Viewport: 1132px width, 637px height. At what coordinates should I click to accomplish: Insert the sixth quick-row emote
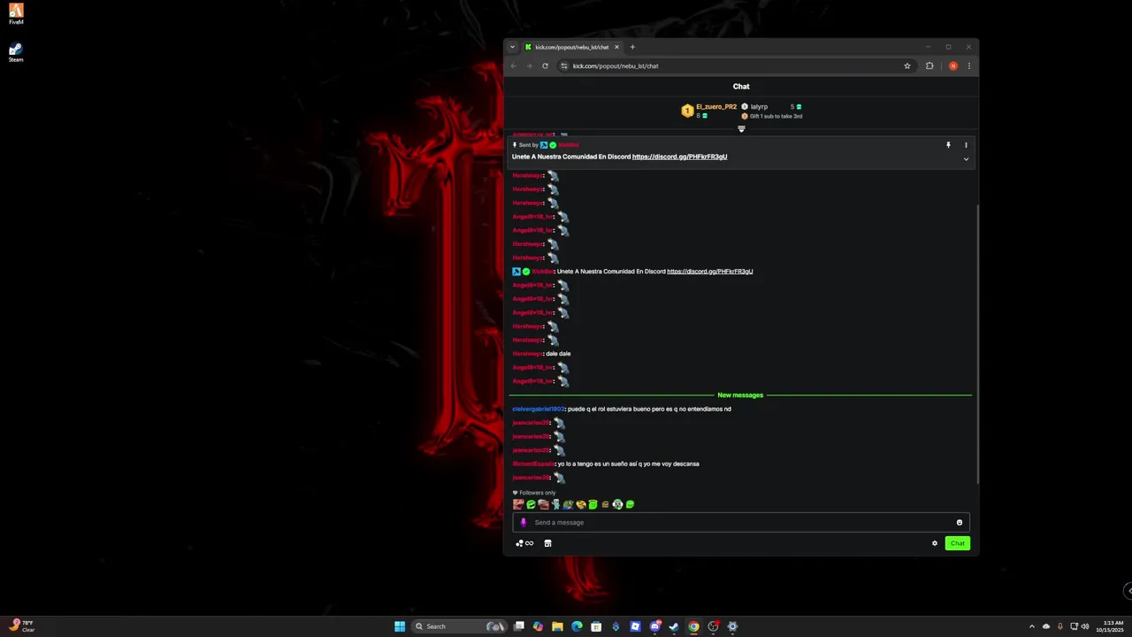click(x=580, y=504)
